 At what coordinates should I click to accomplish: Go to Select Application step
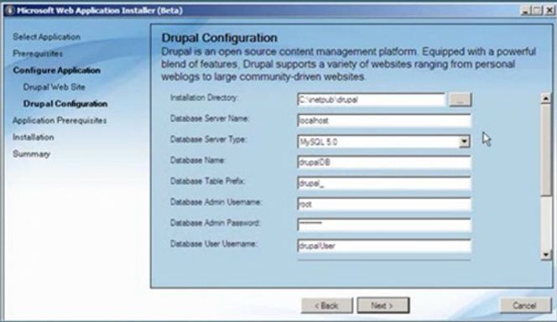[46, 37]
